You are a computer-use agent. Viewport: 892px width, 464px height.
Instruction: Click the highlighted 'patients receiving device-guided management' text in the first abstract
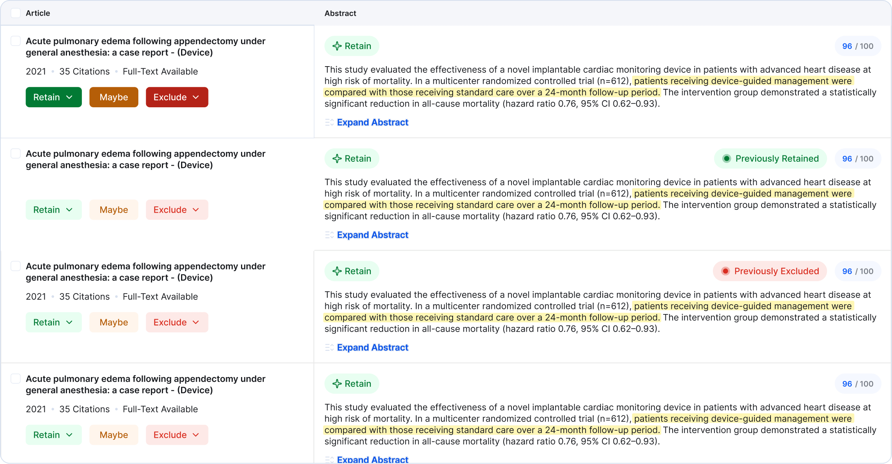(x=731, y=81)
